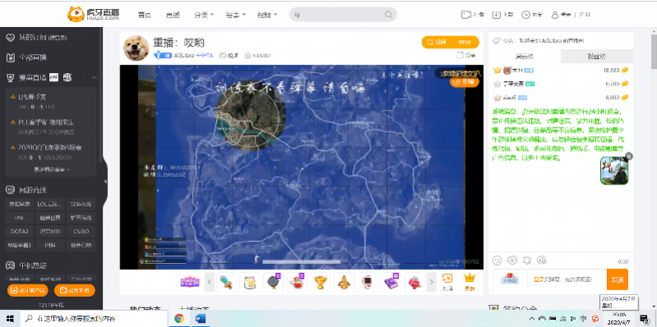
Task: Click the single-player games icon in sidebar
Action: coord(11,265)
